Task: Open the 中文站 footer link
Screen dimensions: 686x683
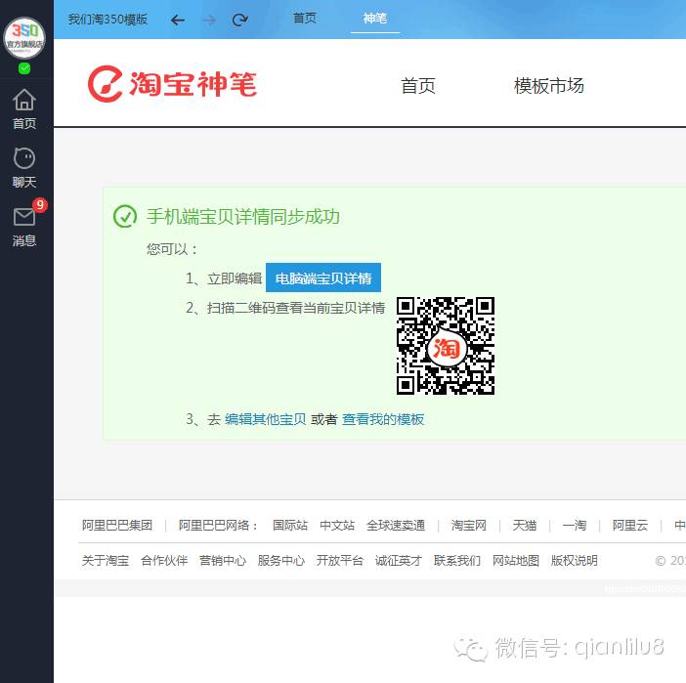Action: [337, 525]
